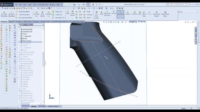Select the Mirror feature tool
This screenshot has width=200, height=112.
pos(88,18)
